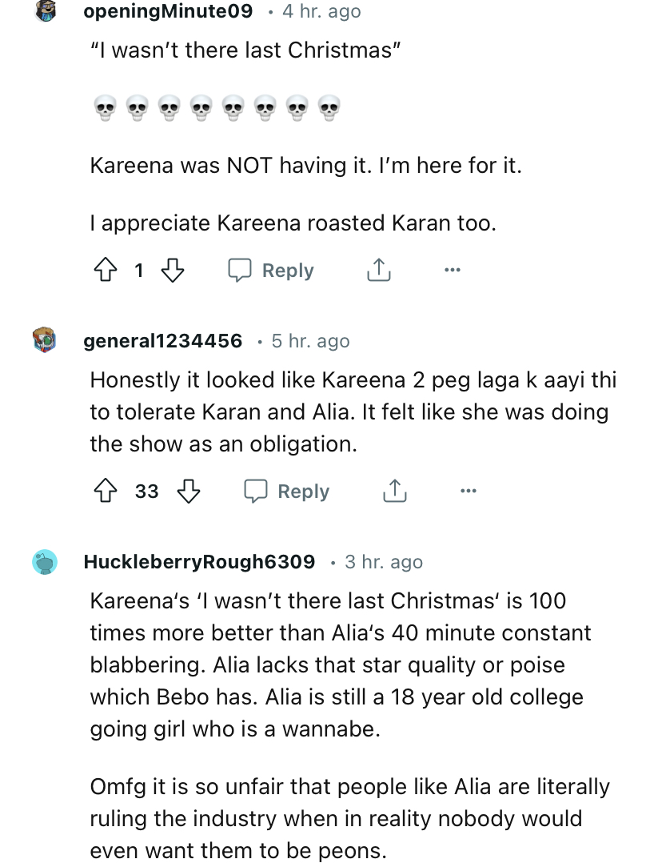Open more options on openingMinute09's comment
The image size is (662, 863).
click(453, 271)
